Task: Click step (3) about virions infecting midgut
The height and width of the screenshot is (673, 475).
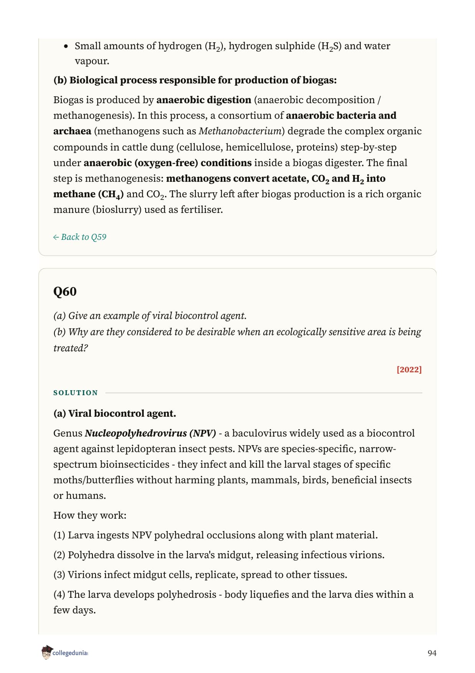Action: [200, 575]
